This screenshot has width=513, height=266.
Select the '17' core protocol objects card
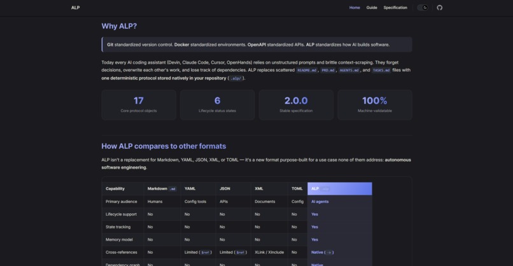click(x=139, y=105)
